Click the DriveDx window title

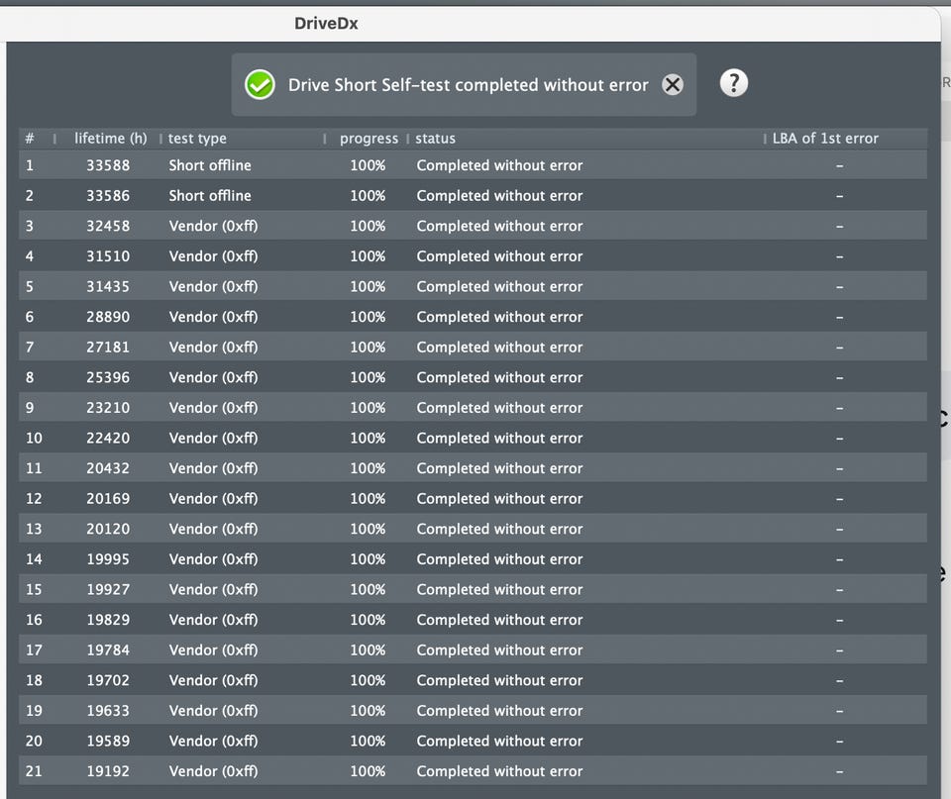coord(326,24)
